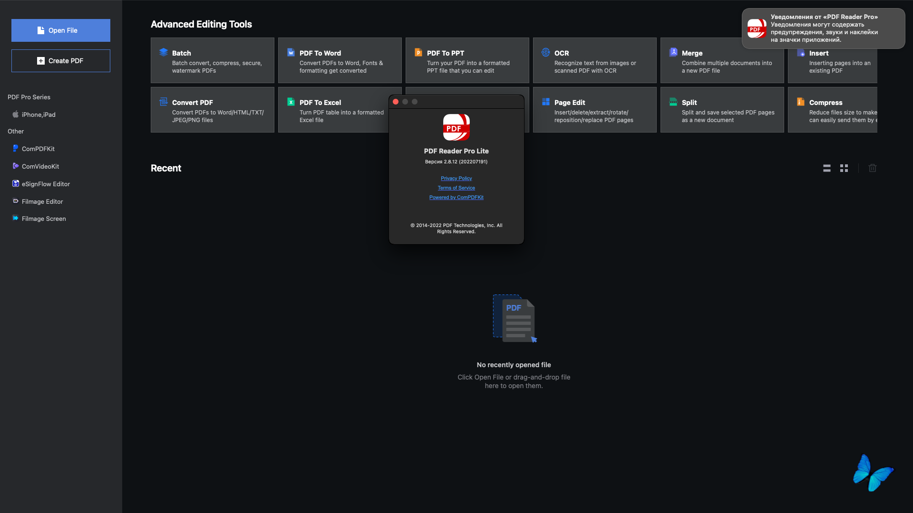
Task: Click the PDF To Excel icon
Action: (x=291, y=102)
